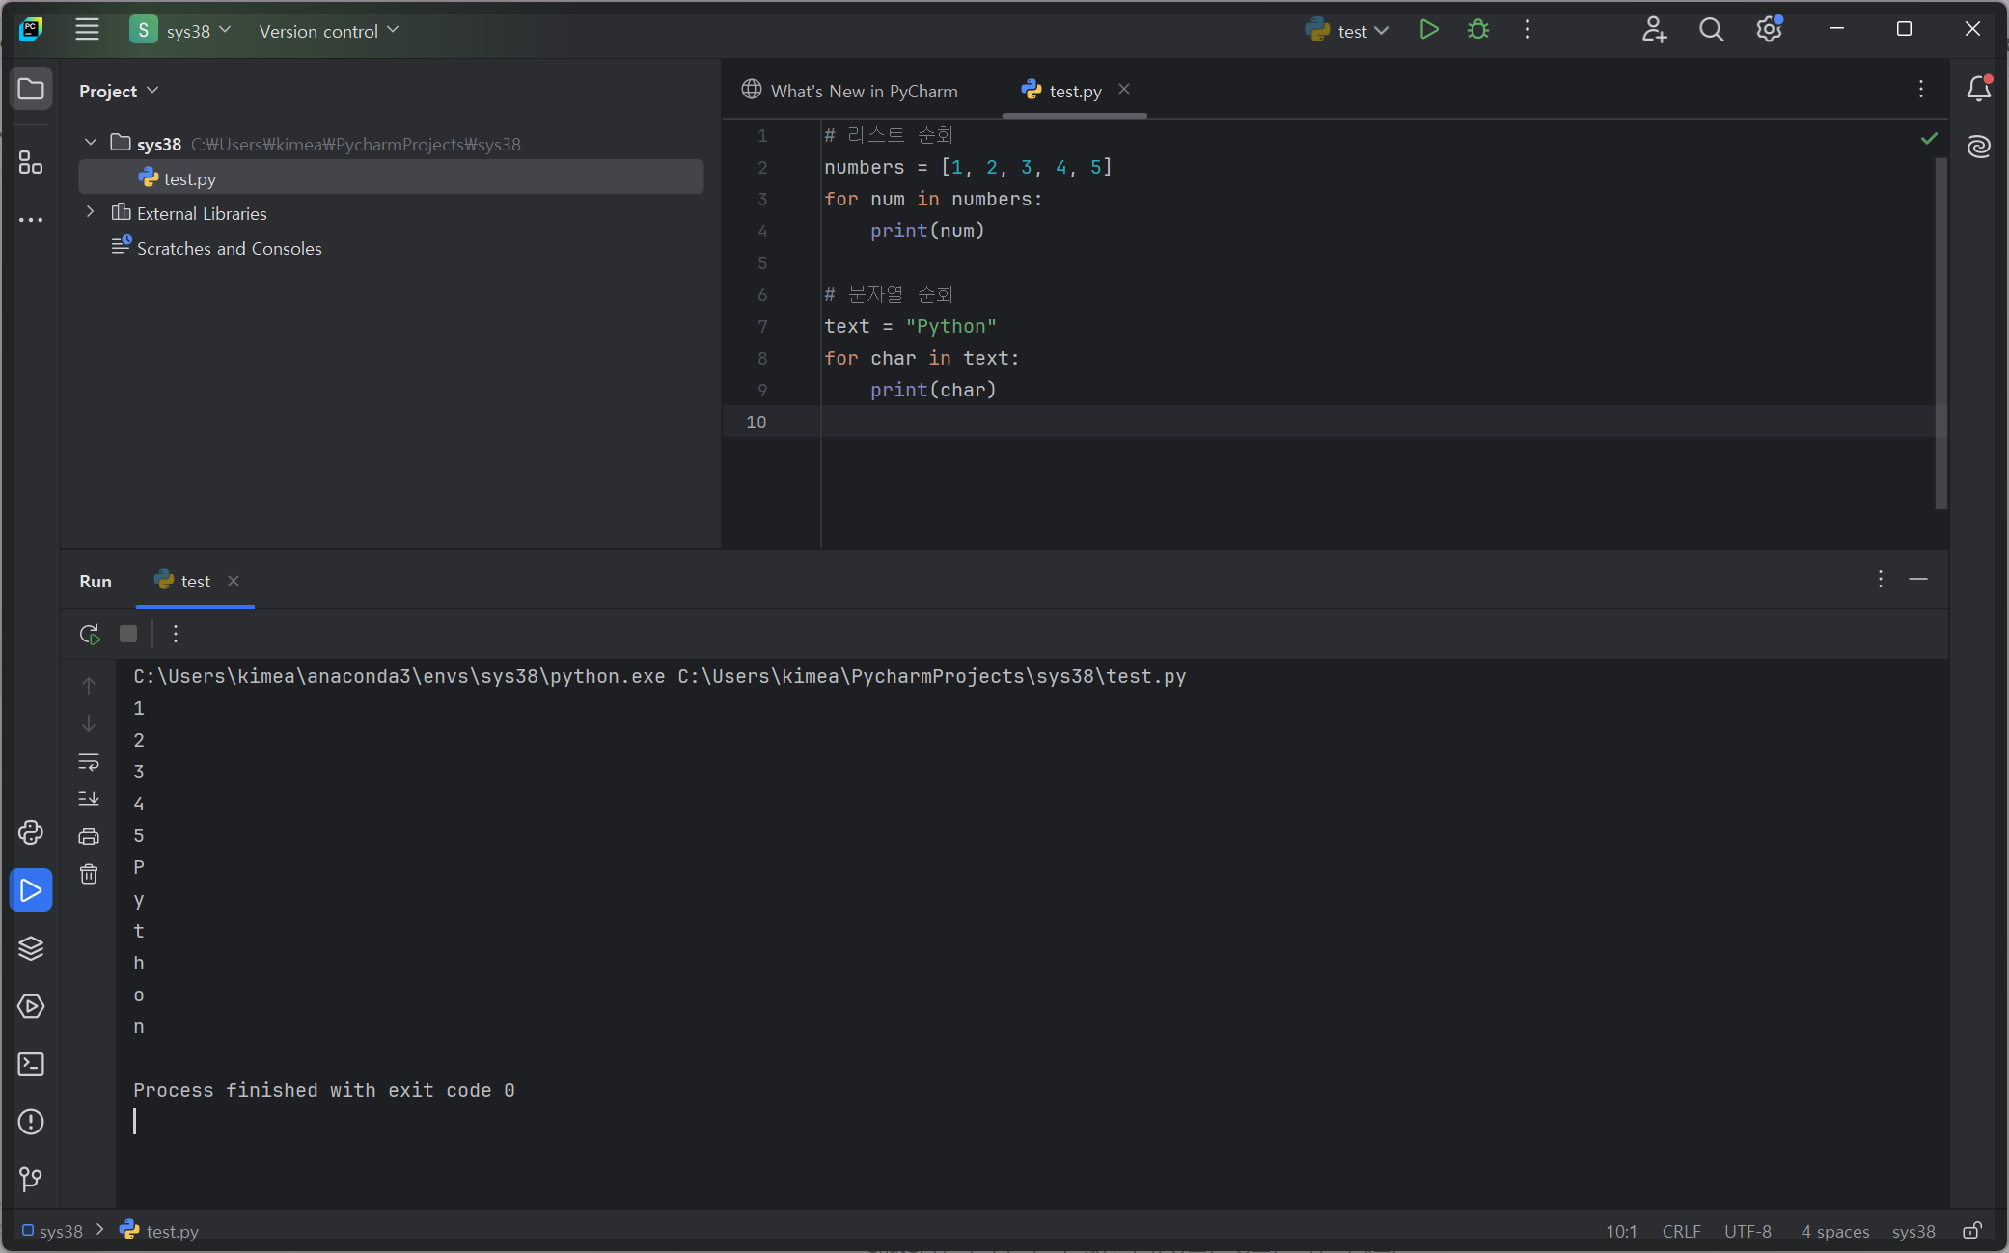Run the test configuration with green play icon

pos(1429,30)
